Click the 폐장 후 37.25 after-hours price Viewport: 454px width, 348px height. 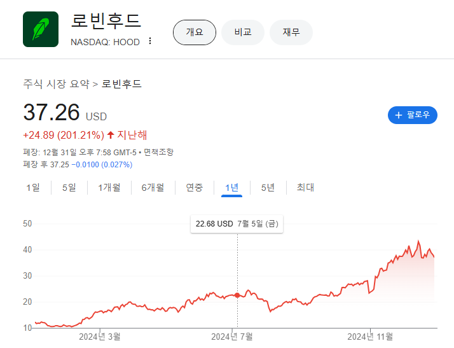click(x=46, y=165)
